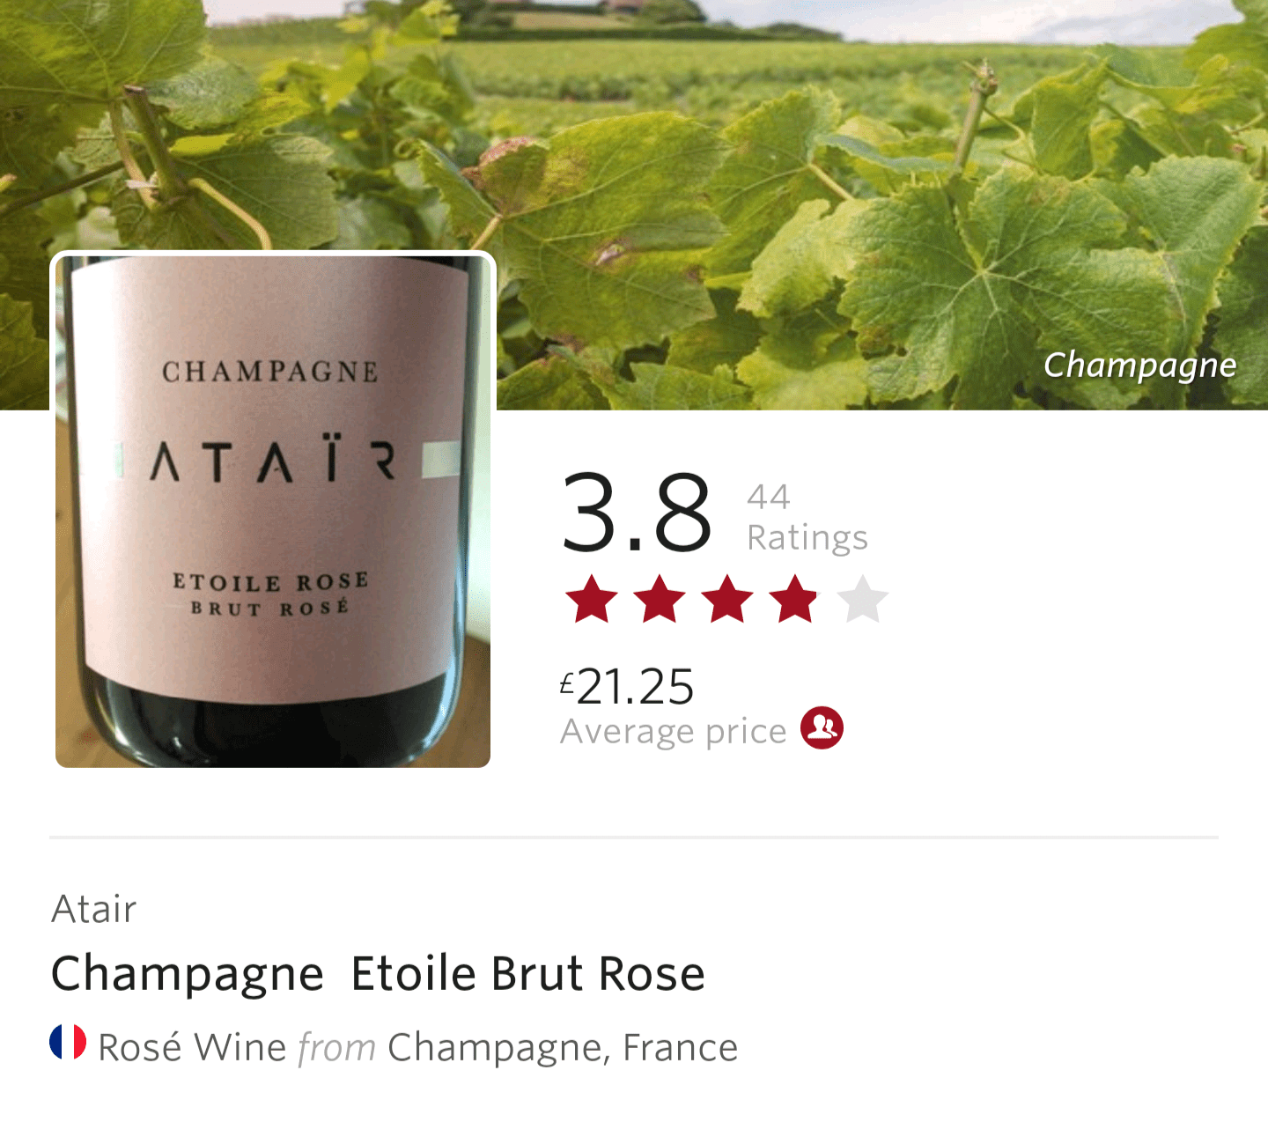Viewport: 1268px width, 1122px height.
Task: Open the Rosé Wine style link
Action: 192,1047
